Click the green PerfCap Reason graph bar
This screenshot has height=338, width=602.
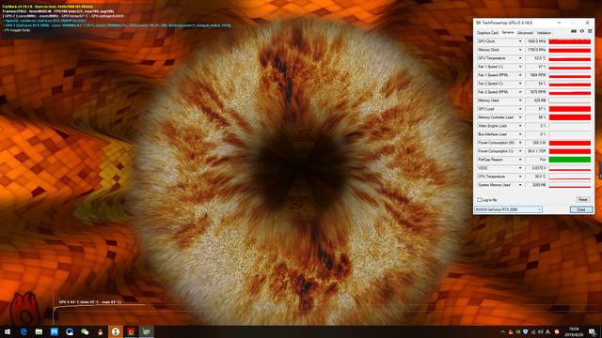[x=570, y=160]
